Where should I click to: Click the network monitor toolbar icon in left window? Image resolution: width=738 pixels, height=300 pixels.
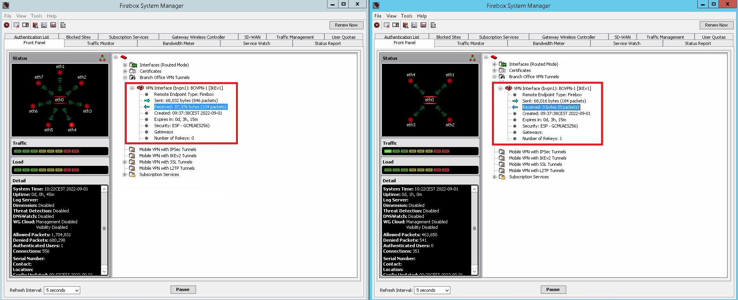click(44, 25)
